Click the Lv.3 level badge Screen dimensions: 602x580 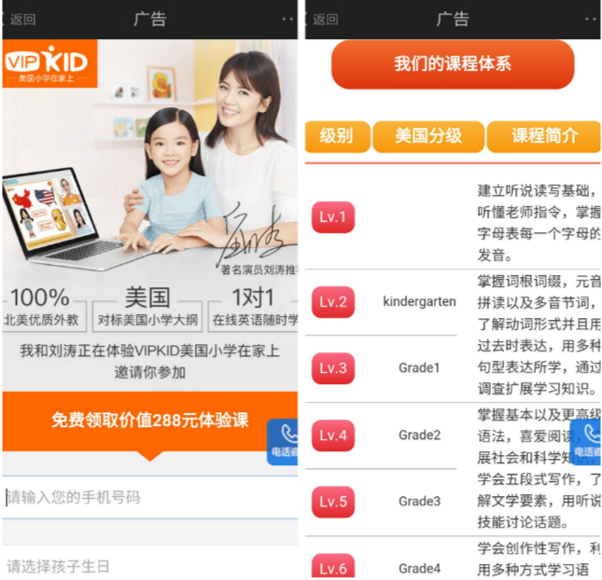pos(333,368)
